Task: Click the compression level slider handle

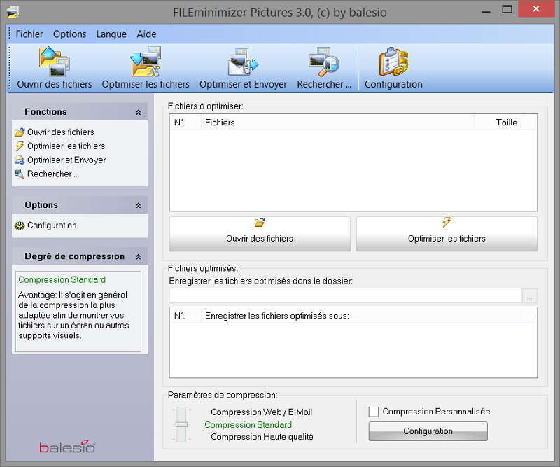Action: (x=181, y=424)
